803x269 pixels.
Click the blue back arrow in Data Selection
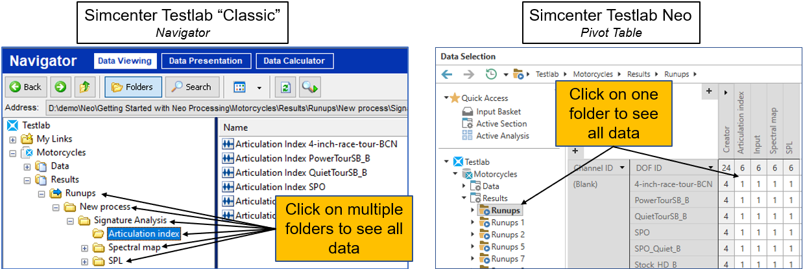[447, 74]
